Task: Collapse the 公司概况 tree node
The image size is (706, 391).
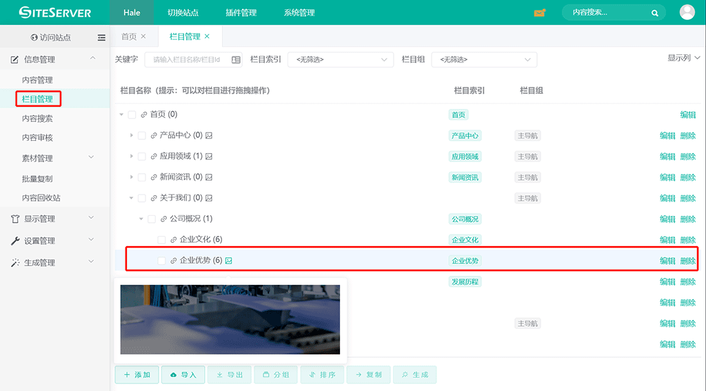Action: point(141,219)
